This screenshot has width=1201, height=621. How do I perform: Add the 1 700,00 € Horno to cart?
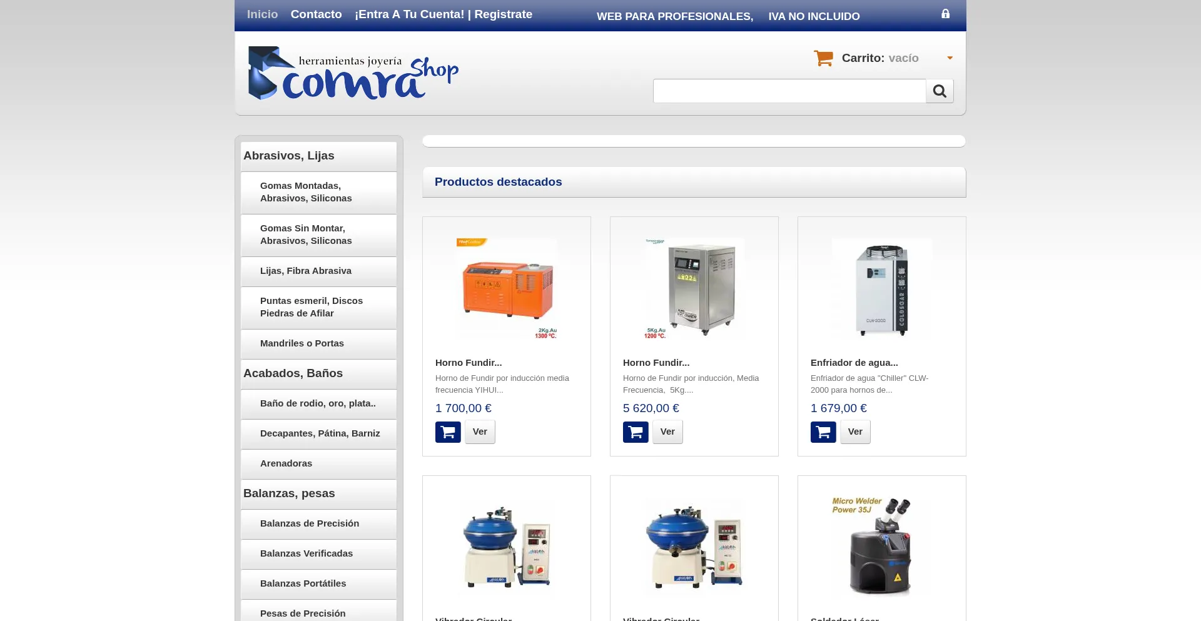[448, 432]
